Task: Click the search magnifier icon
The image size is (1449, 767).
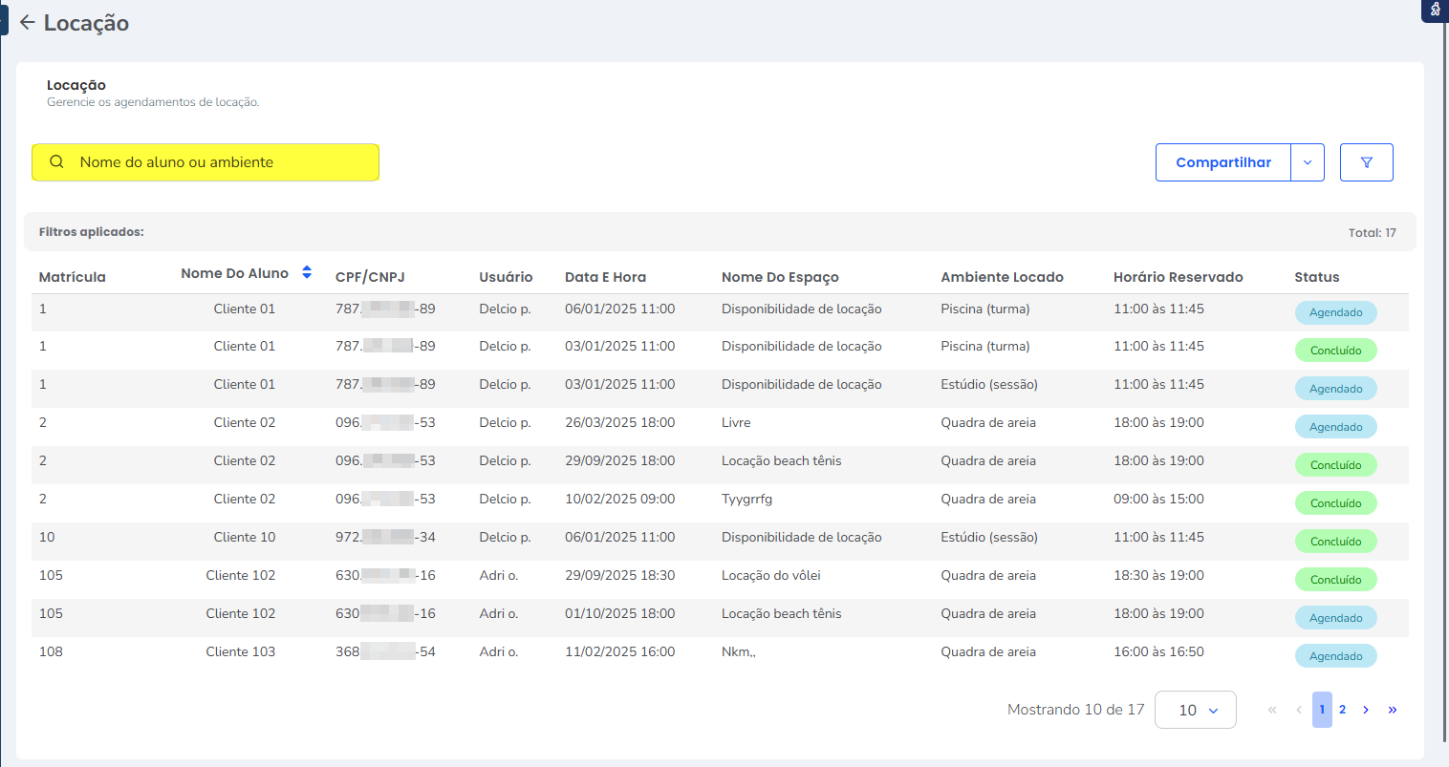Action: click(57, 162)
